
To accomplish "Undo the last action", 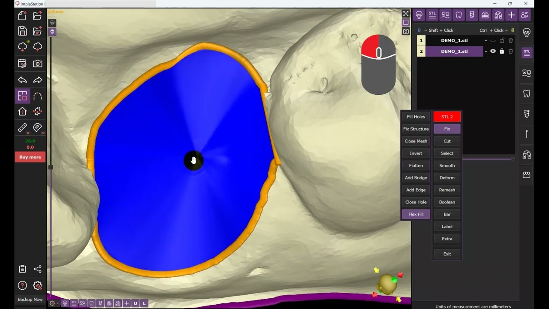I will [x=22, y=80].
